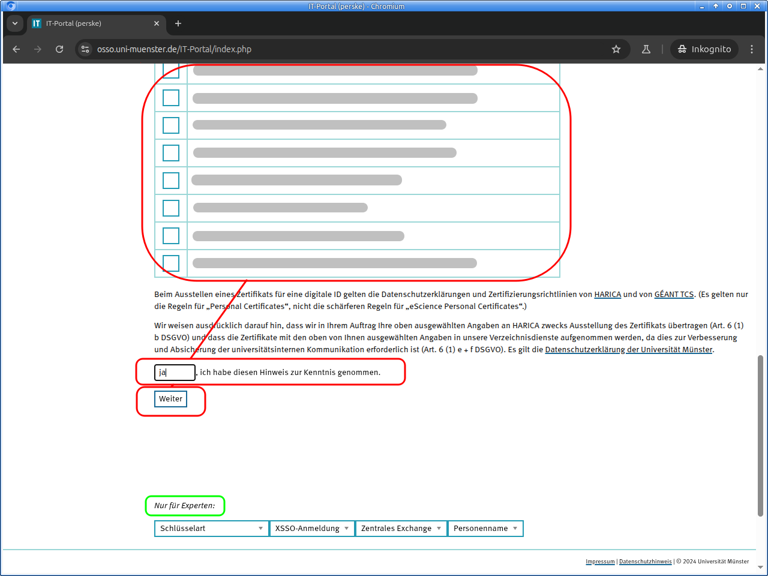Open the Zentrales Exchange dropdown

[401, 529]
